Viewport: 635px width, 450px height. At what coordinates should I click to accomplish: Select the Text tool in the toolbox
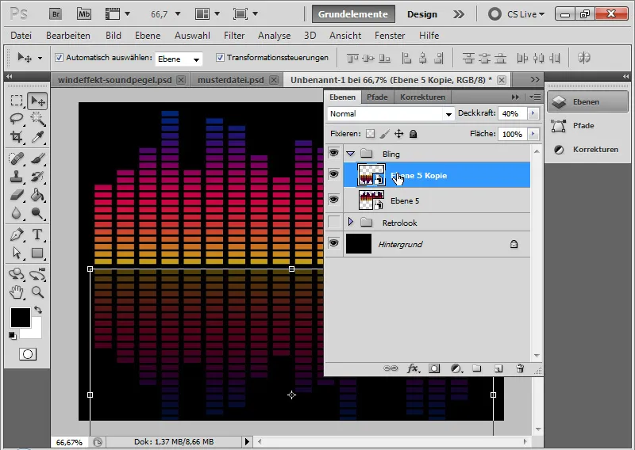37,235
